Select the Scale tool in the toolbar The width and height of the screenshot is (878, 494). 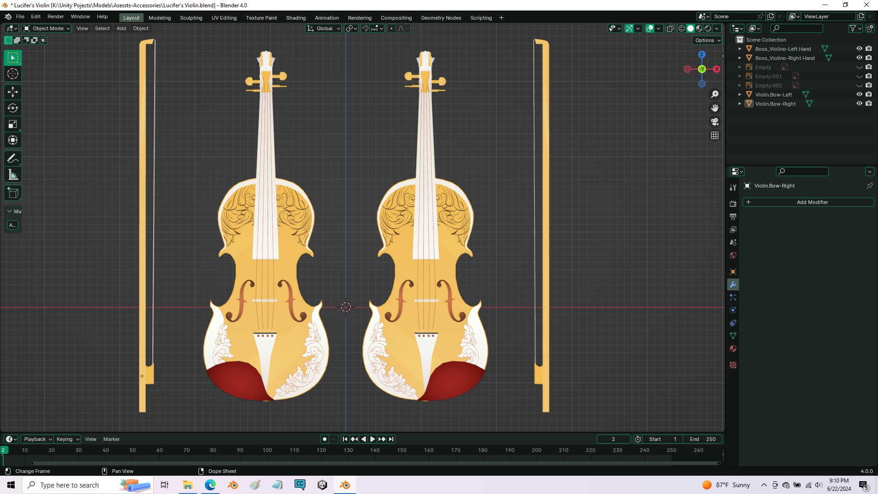point(12,124)
